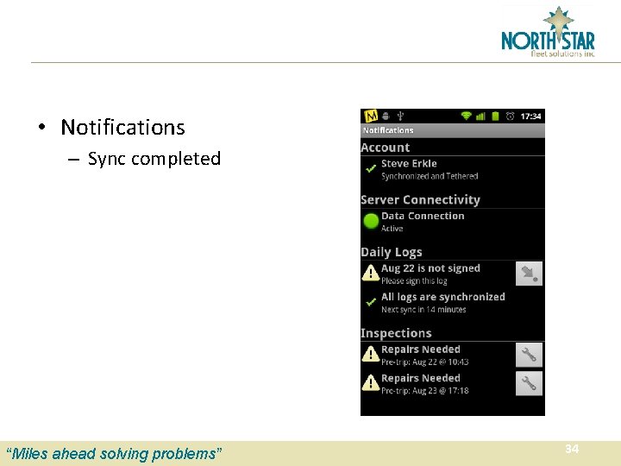Viewport: 621px width, 466px height.
Task: Click the North Star fleet solutions logo
Action: [549, 33]
